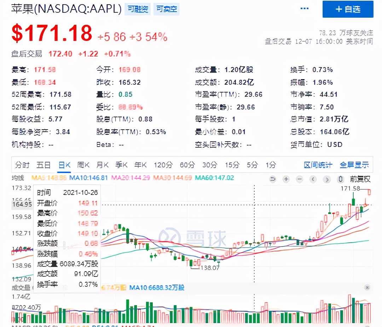382x327 pixels.
Task: Click the 雪球 watermark logo on chart
Action: pyautogui.click(x=192, y=237)
